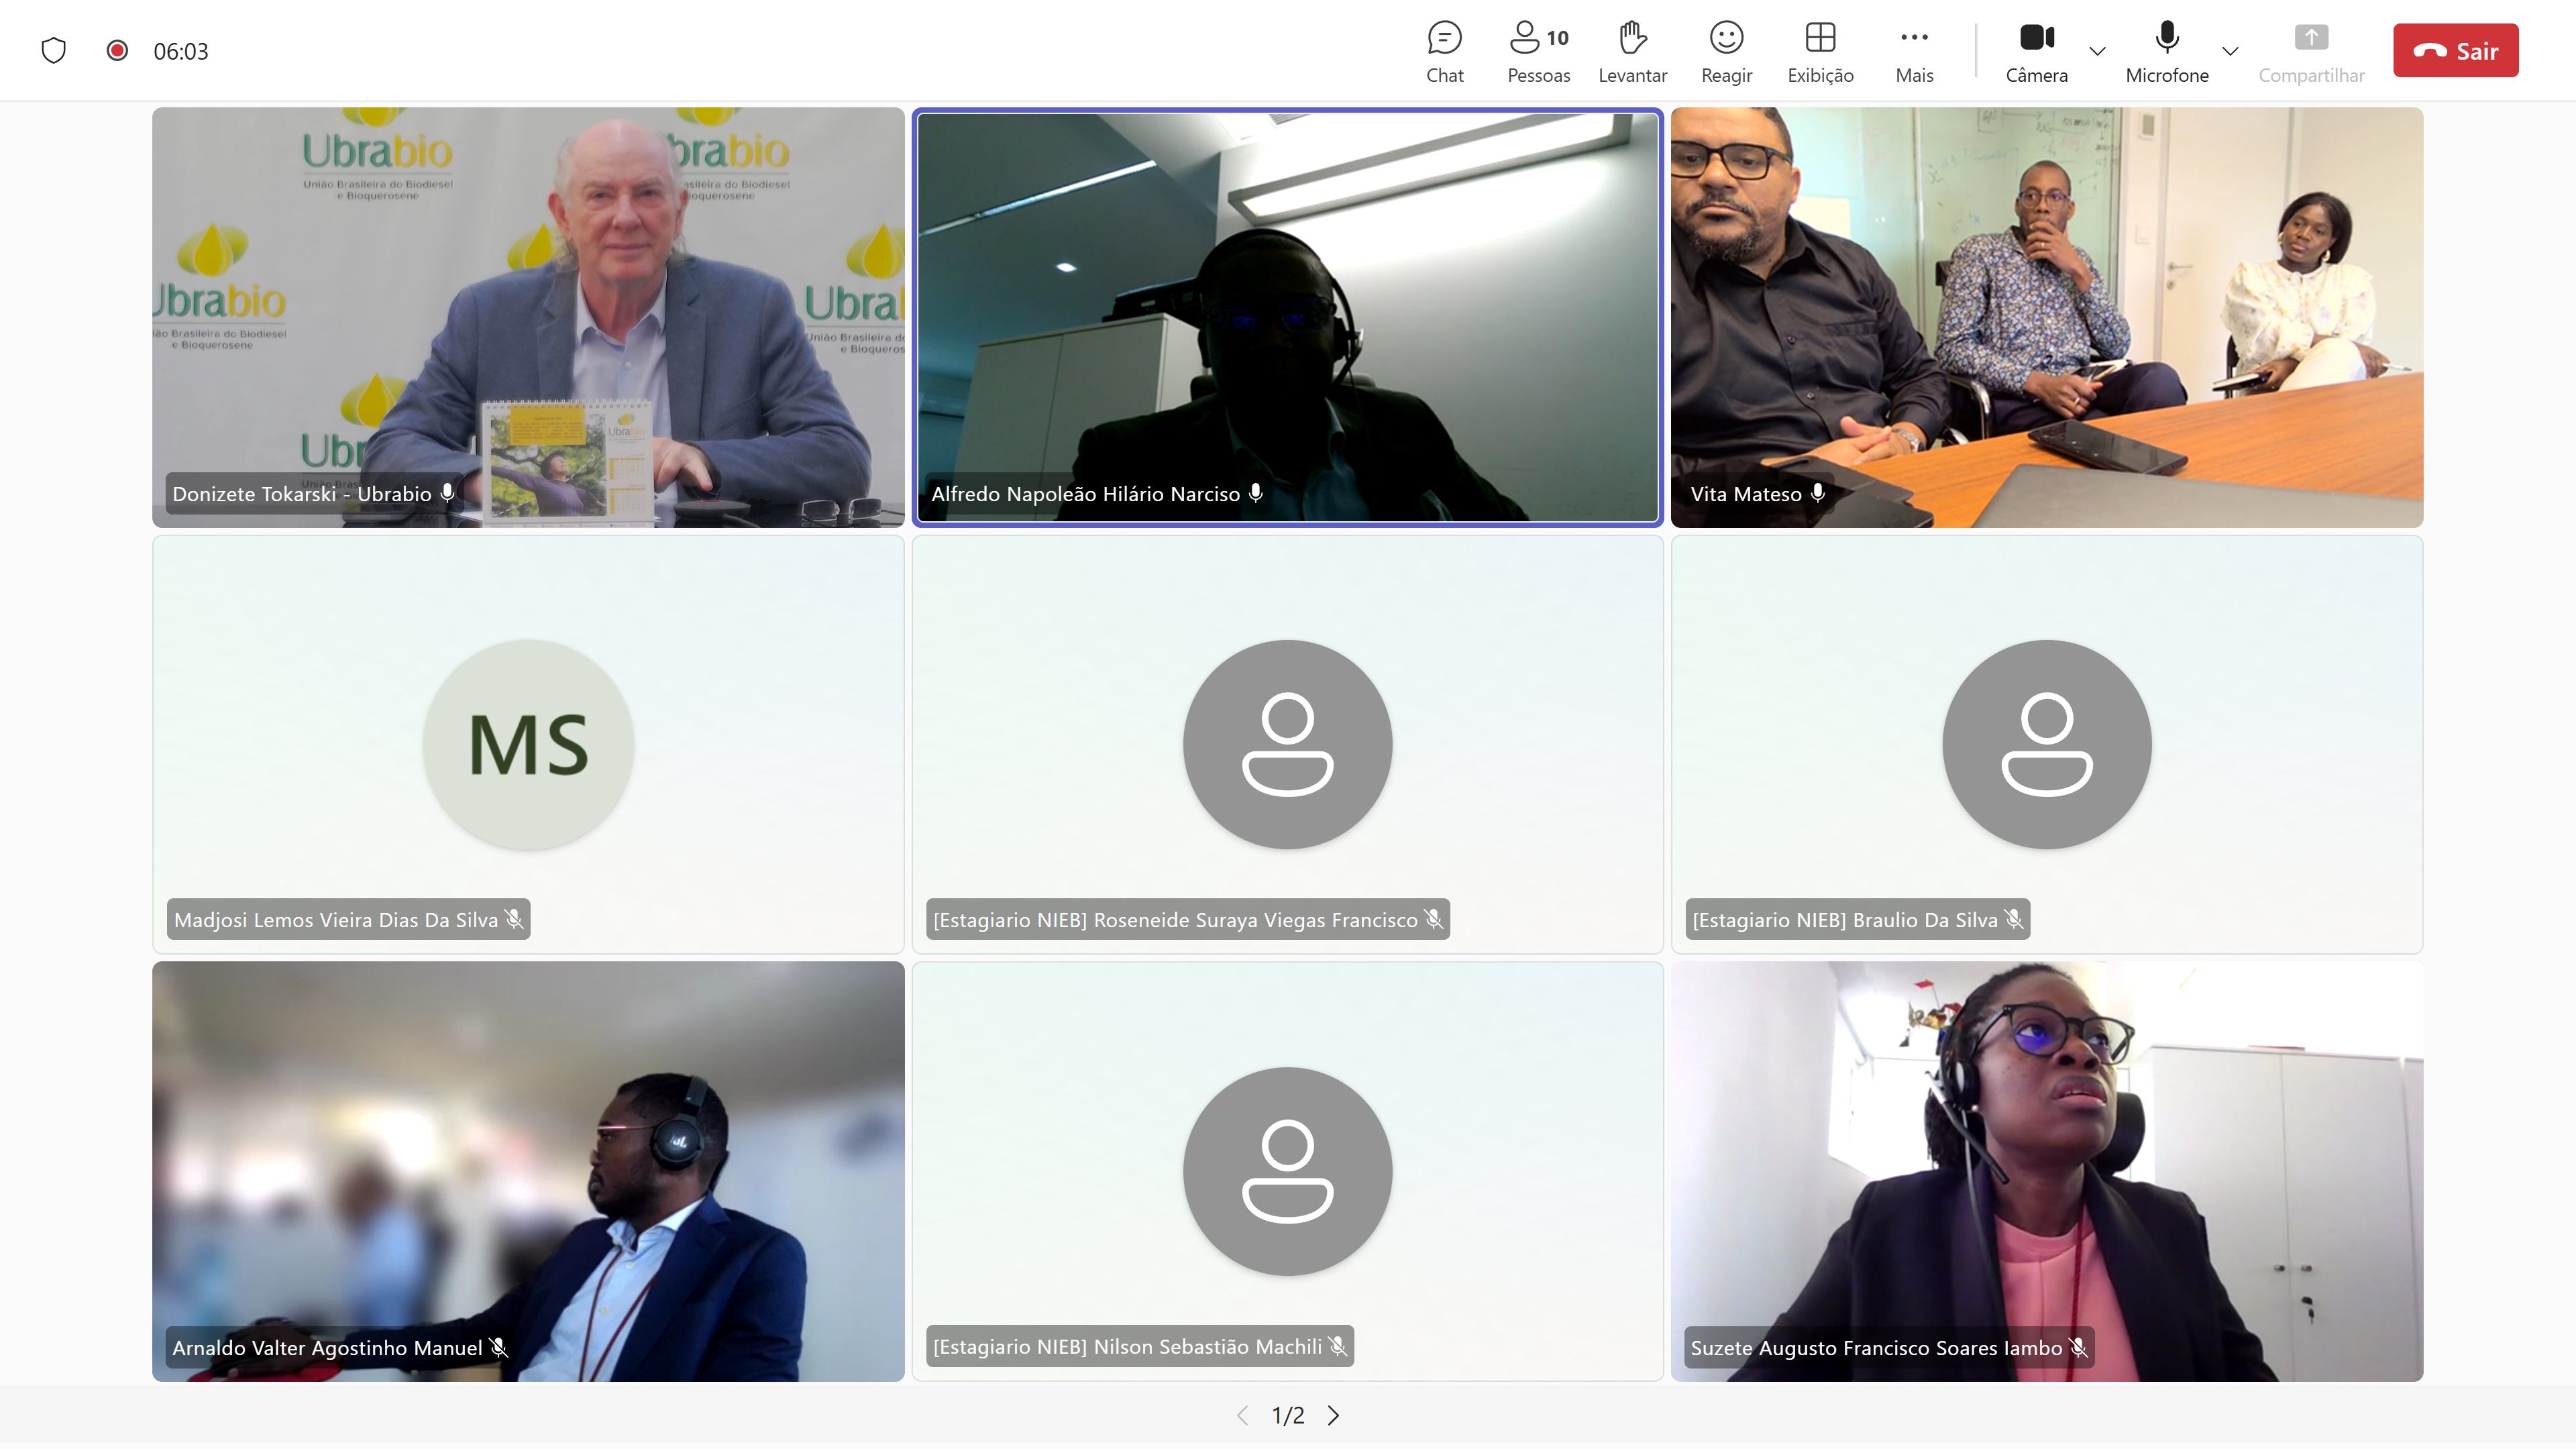Leave the meeting with Sair
Screen dimensions: 2576x1449
(x=2455, y=51)
